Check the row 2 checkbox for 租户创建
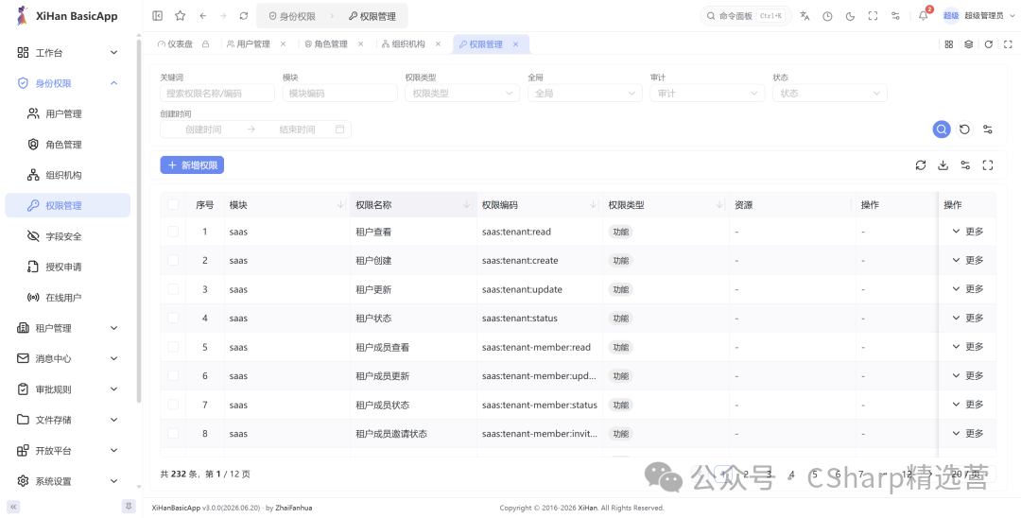This screenshot has width=1021, height=518. 173,260
